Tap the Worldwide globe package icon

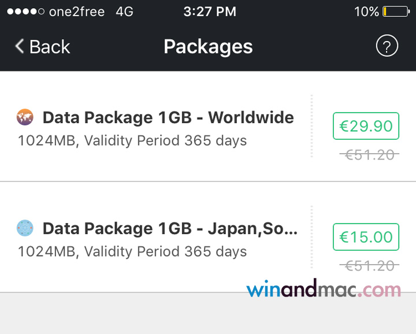[25, 117]
